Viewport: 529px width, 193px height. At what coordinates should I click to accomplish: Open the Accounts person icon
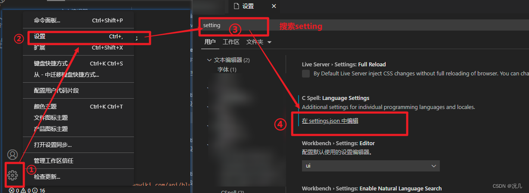pos(13,155)
